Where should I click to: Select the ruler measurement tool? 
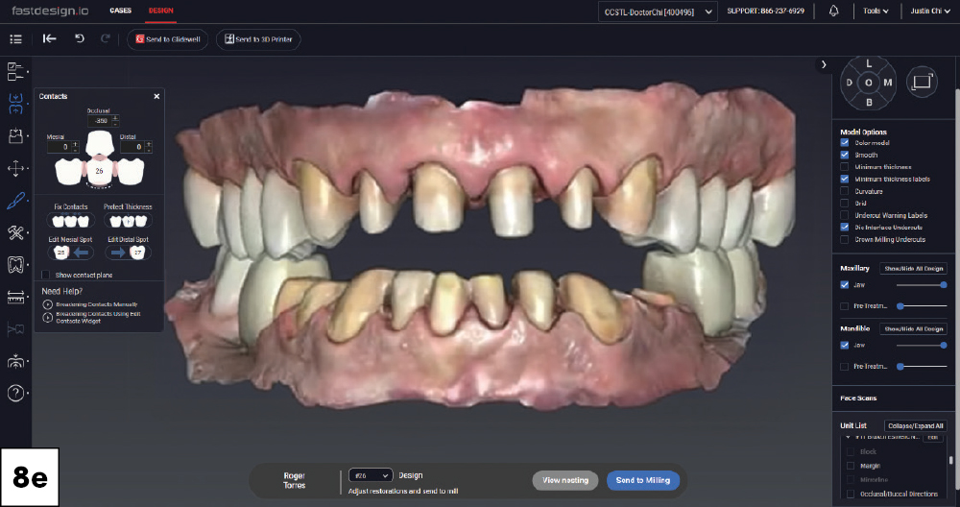(15, 297)
